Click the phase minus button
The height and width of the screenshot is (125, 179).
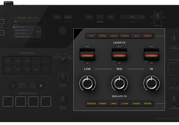click(124, 17)
